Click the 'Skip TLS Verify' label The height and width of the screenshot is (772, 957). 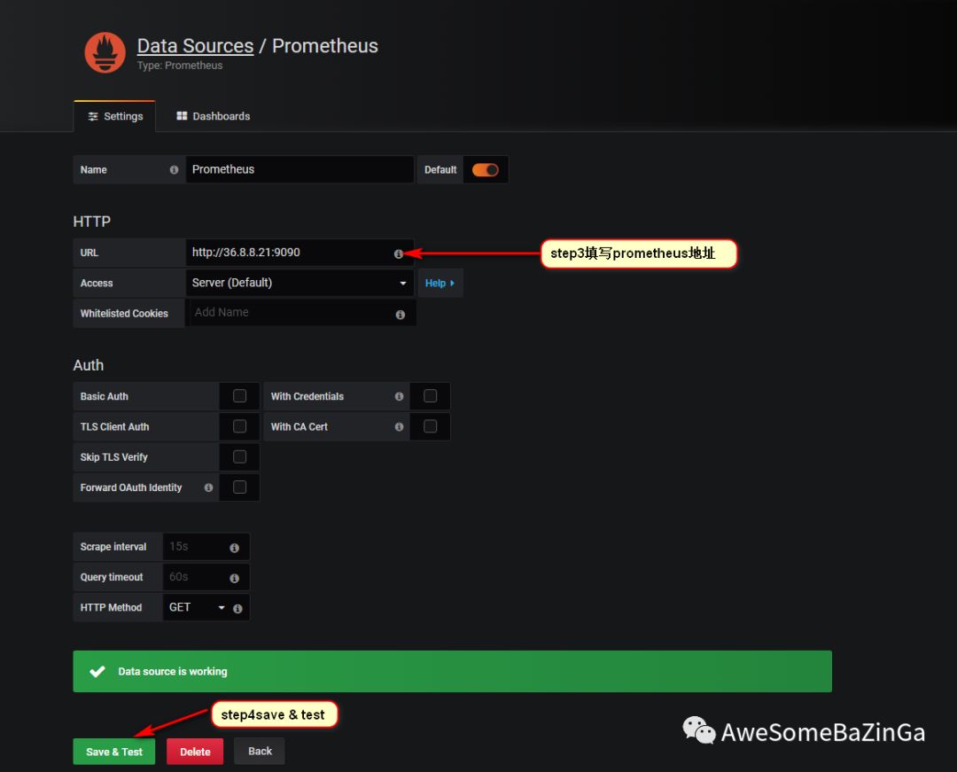point(114,457)
